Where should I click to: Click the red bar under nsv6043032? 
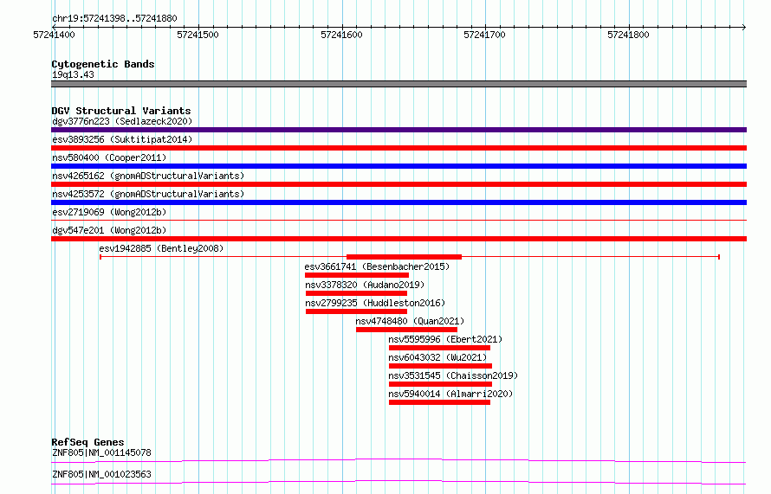click(441, 366)
